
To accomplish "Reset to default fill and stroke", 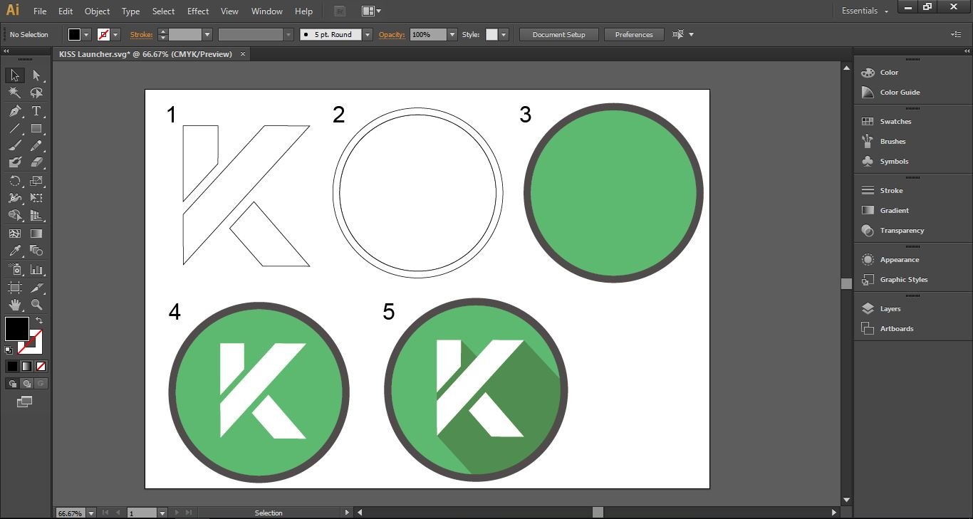I will [x=9, y=350].
